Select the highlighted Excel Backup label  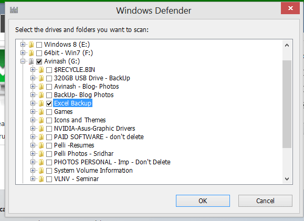pos(72,103)
